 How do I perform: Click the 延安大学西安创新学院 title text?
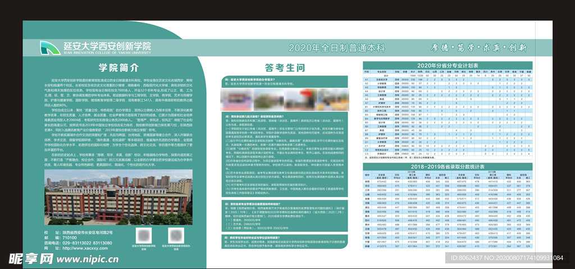[x=107, y=46]
